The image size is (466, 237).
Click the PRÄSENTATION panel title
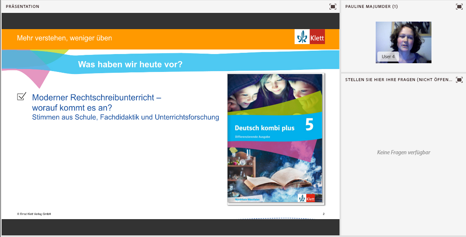22,7
